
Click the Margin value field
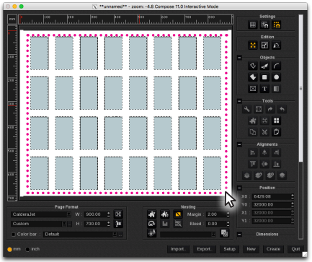pyautogui.click(x=216, y=214)
